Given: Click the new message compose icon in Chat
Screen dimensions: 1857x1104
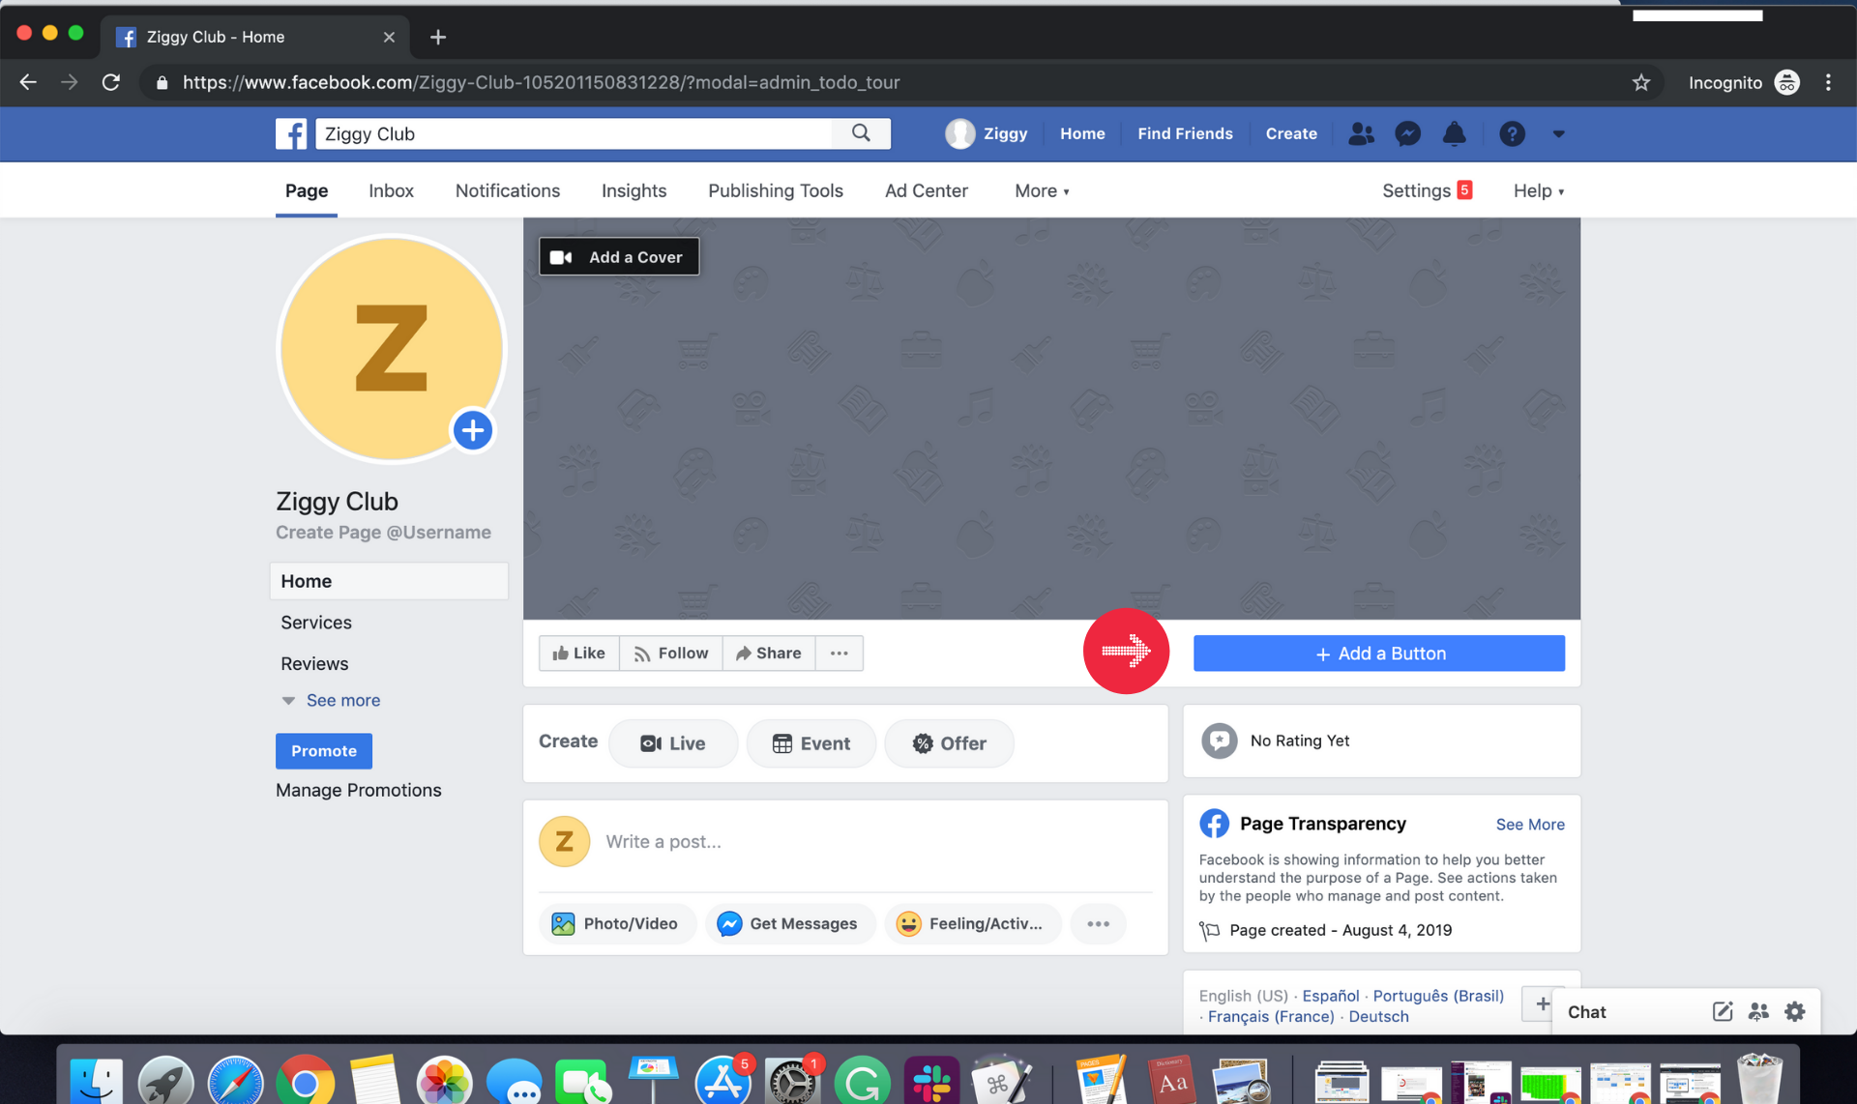Looking at the screenshot, I should pyautogui.click(x=1722, y=1012).
